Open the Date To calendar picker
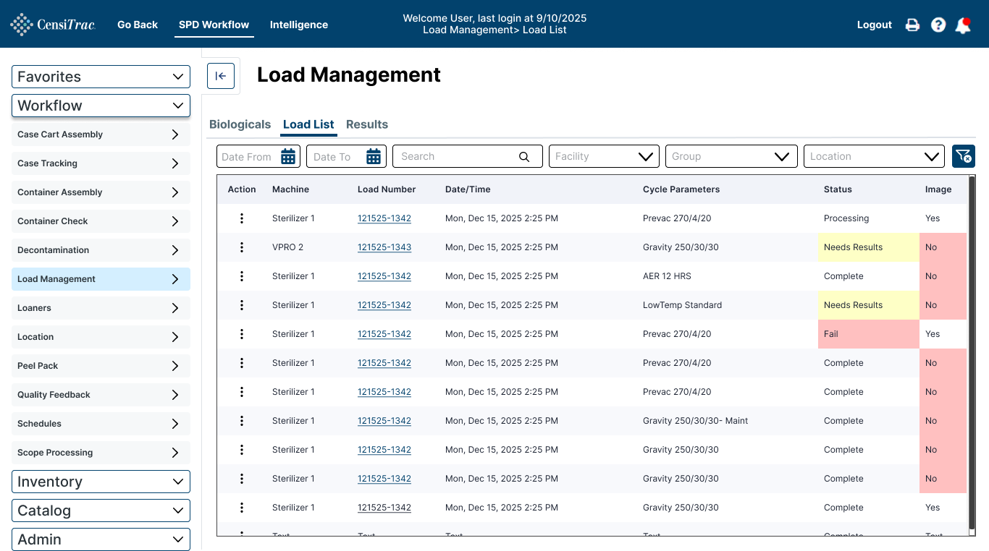Screen dimensions: 989x551 [x=374, y=156]
